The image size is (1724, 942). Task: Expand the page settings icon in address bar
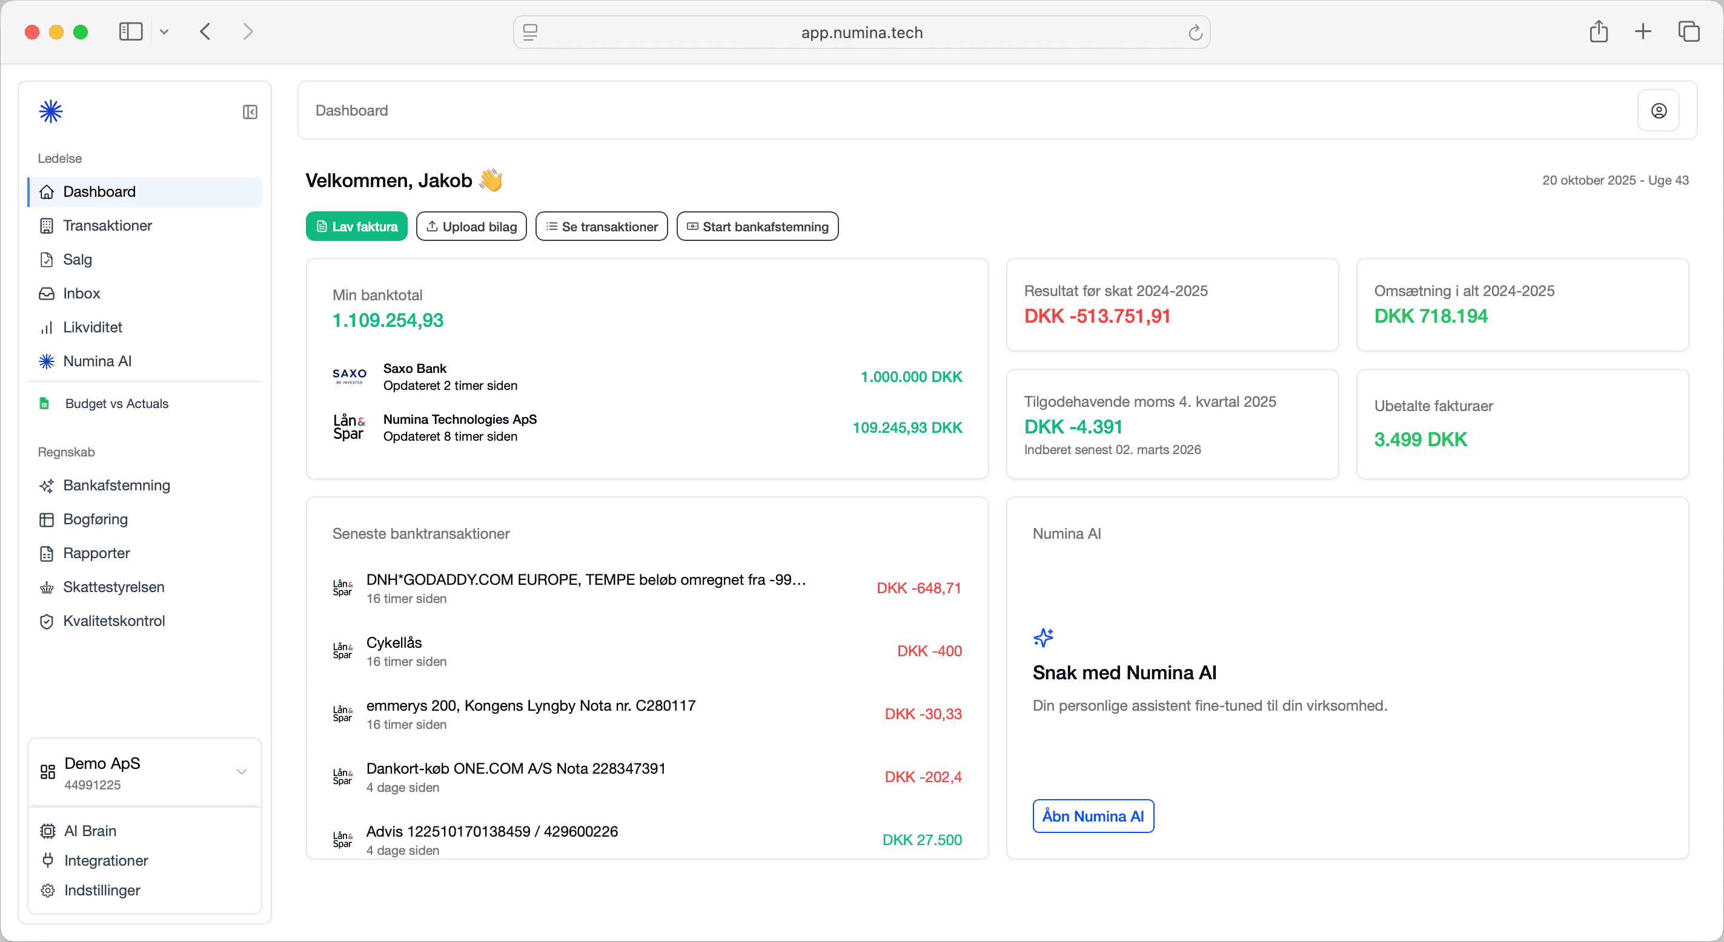(x=529, y=31)
